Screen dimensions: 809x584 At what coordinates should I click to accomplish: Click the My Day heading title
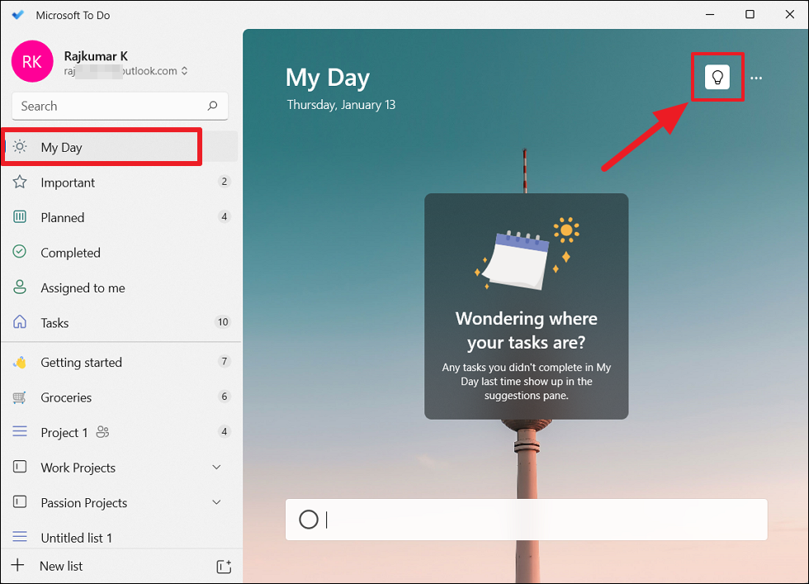pyautogui.click(x=328, y=78)
